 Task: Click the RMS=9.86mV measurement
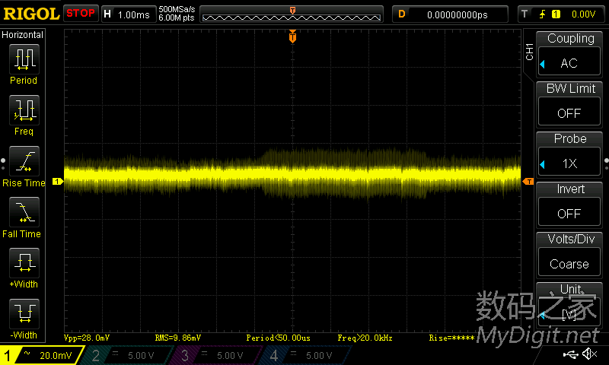pyautogui.click(x=177, y=338)
